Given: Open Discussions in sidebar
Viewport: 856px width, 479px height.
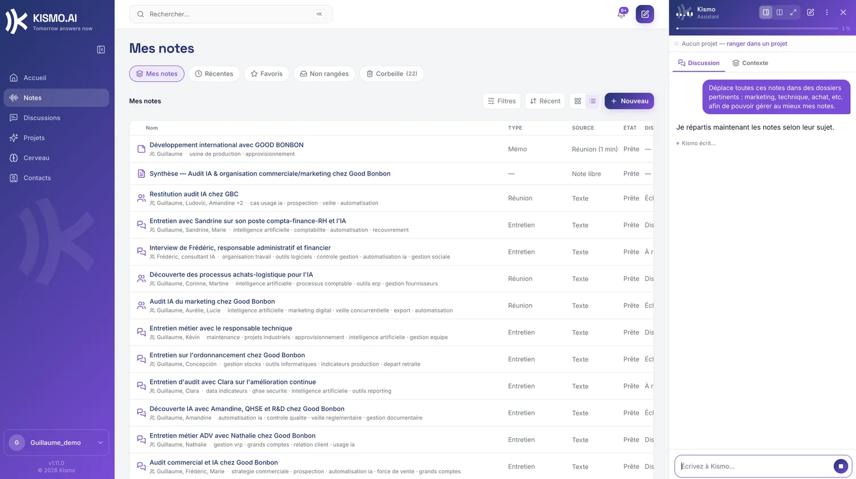Looking at the screenshot, I should [56, 118].
